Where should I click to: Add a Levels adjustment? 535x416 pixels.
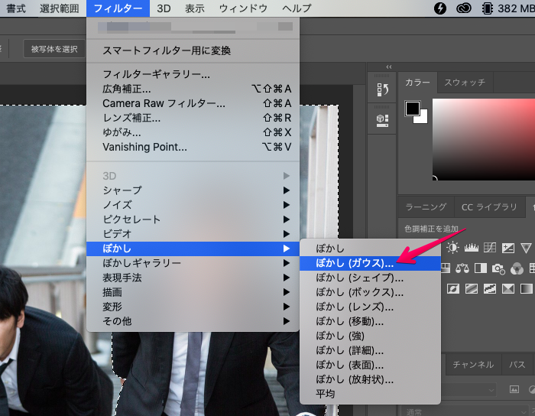coord(472,248)
